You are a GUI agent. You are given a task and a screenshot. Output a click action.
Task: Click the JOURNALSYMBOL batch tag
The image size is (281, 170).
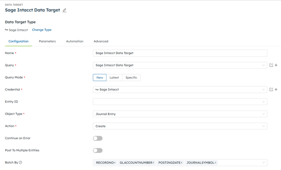pos(200,162)
